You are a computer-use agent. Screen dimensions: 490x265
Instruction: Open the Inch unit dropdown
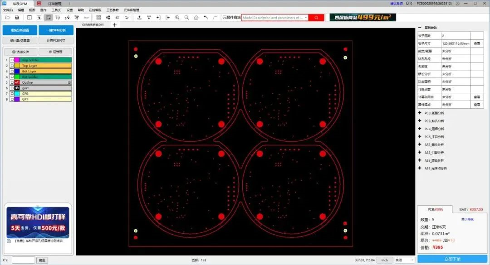[x=384, y=260]
